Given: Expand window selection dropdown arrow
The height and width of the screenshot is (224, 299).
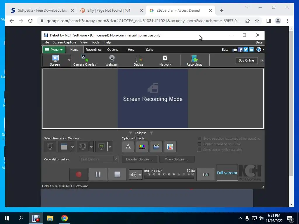Looking at the screenshot, I should tap(72, 147).
